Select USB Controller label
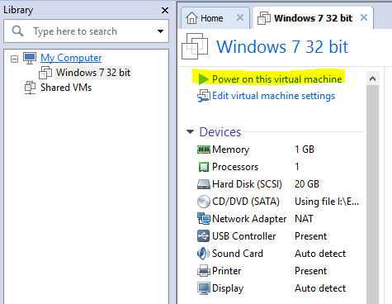 [x=243, y=236]
